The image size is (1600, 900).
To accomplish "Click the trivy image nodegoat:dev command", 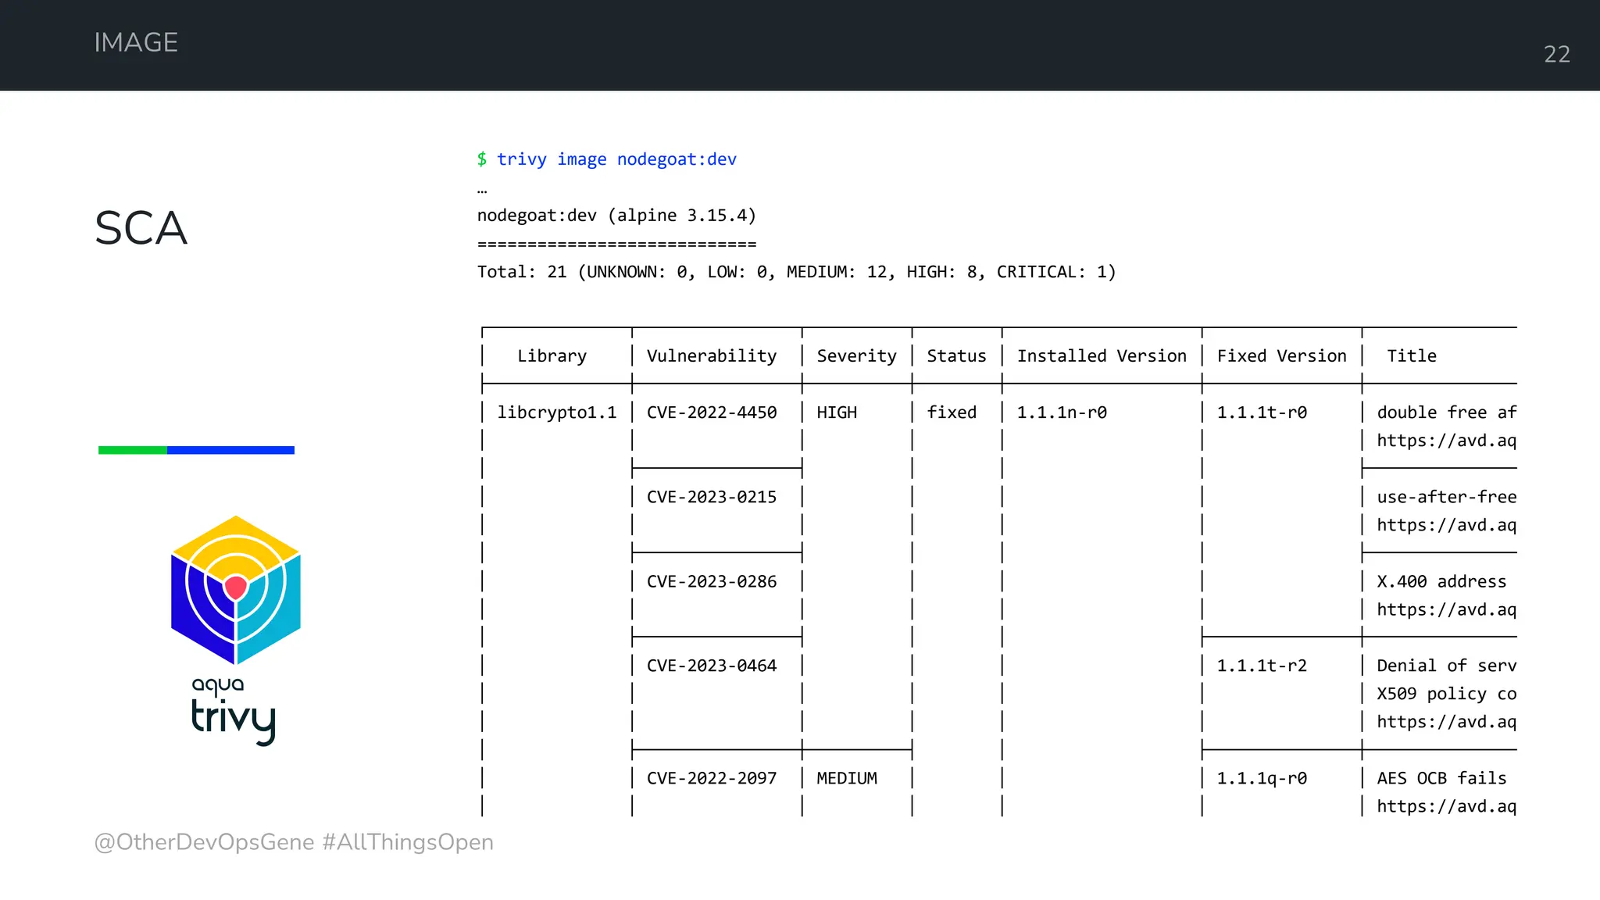I will pyautogui.click(x=616, y=159).
